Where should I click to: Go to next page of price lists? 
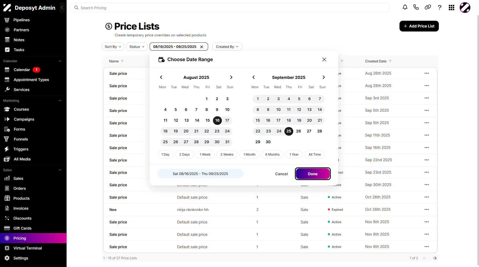[x=435, y=258]
